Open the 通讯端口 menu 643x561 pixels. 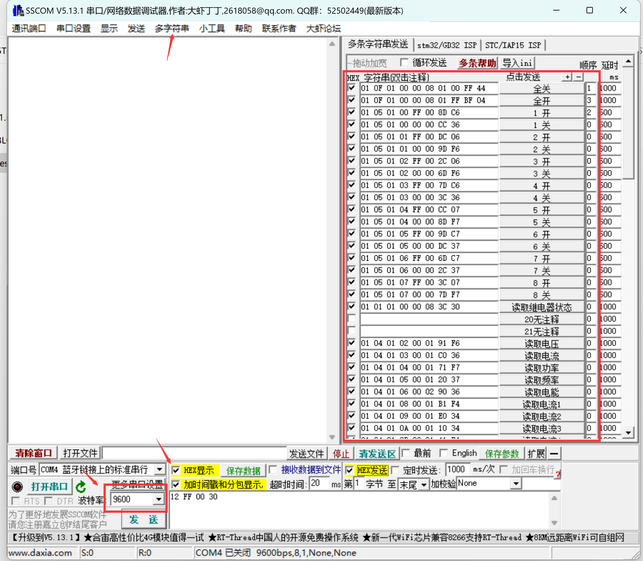(29, 29)
